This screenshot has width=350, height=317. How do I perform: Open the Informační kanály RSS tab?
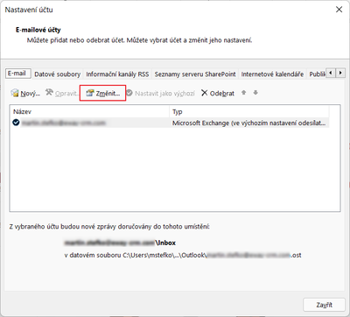[117, 74]
